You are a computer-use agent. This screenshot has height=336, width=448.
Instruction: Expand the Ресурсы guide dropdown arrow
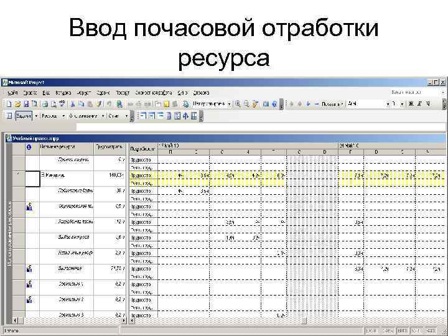point(63,116)
